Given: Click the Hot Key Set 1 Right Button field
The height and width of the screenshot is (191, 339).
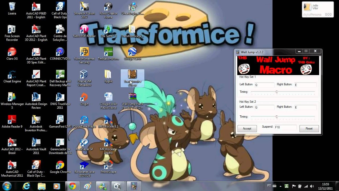Looking at the screenshot, I should (x=305, y=85).
